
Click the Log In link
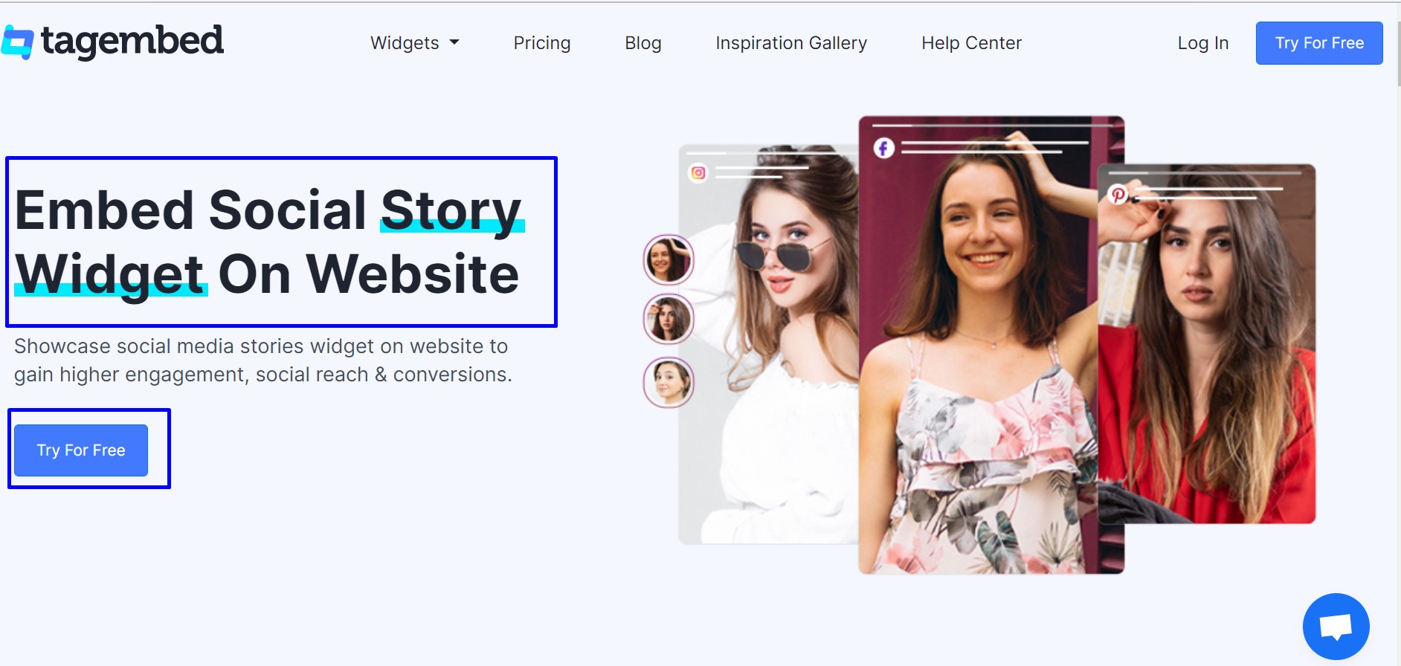[1202, 43]
